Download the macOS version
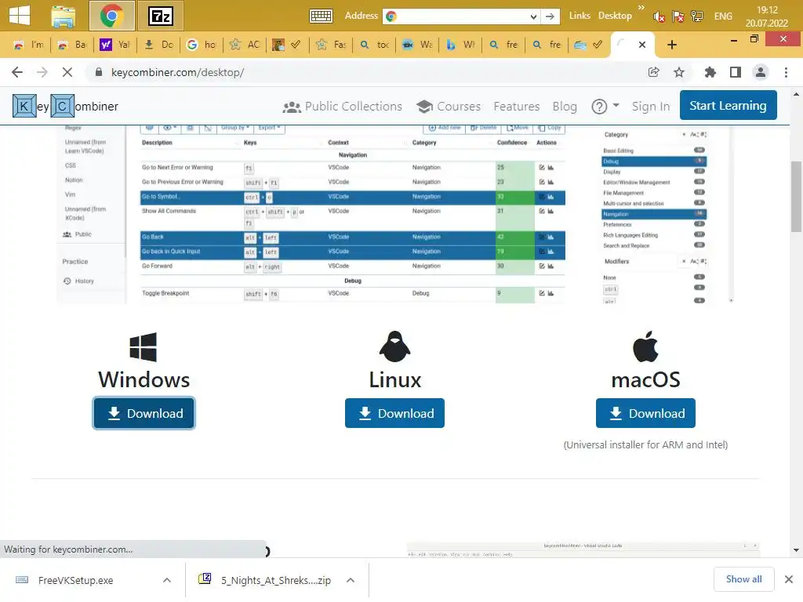 click(x=645, y=413)
